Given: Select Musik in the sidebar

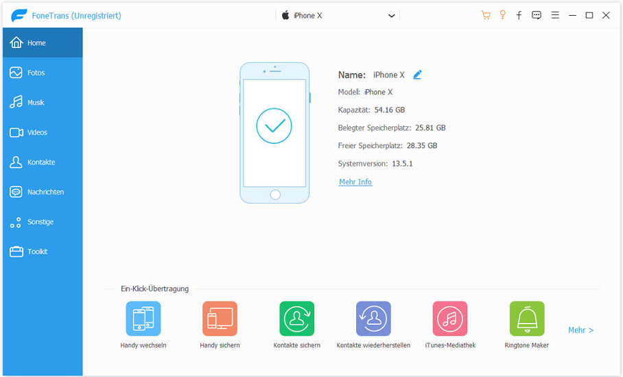Looking at the screenshot, I should click(x=43, y=102).
